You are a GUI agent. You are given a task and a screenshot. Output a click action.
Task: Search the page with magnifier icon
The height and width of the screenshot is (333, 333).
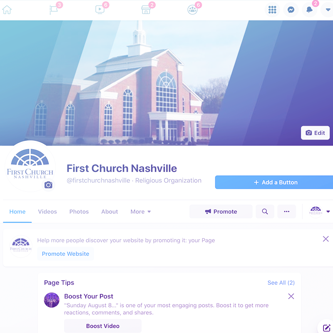pyautogui.click(x=265, y=211)
